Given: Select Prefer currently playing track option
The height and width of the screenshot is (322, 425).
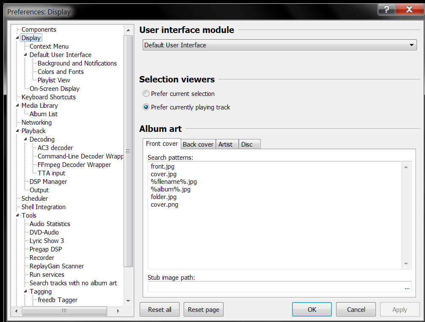Looking at the screenshot, I should (146, 107).
